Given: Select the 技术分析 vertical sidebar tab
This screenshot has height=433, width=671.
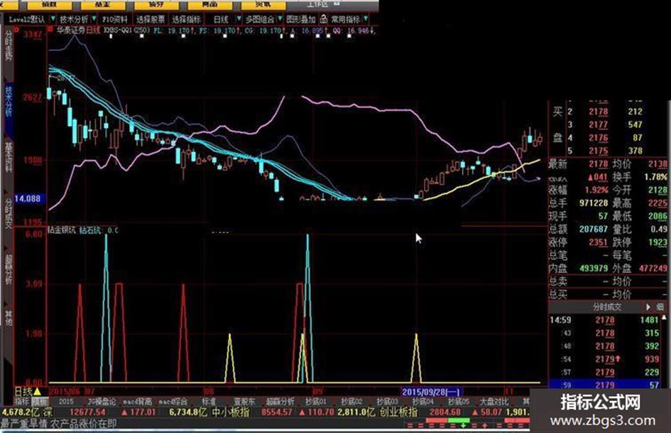Looking at the screenshot, I should click(x=9, y=101).
